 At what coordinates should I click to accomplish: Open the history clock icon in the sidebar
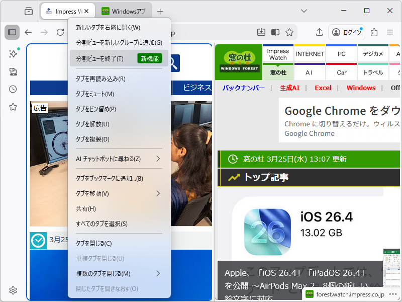click(13, 89)
